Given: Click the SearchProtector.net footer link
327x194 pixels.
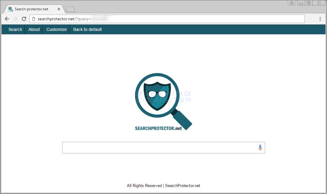Looking at the screenshot, I should click(182, 186).
